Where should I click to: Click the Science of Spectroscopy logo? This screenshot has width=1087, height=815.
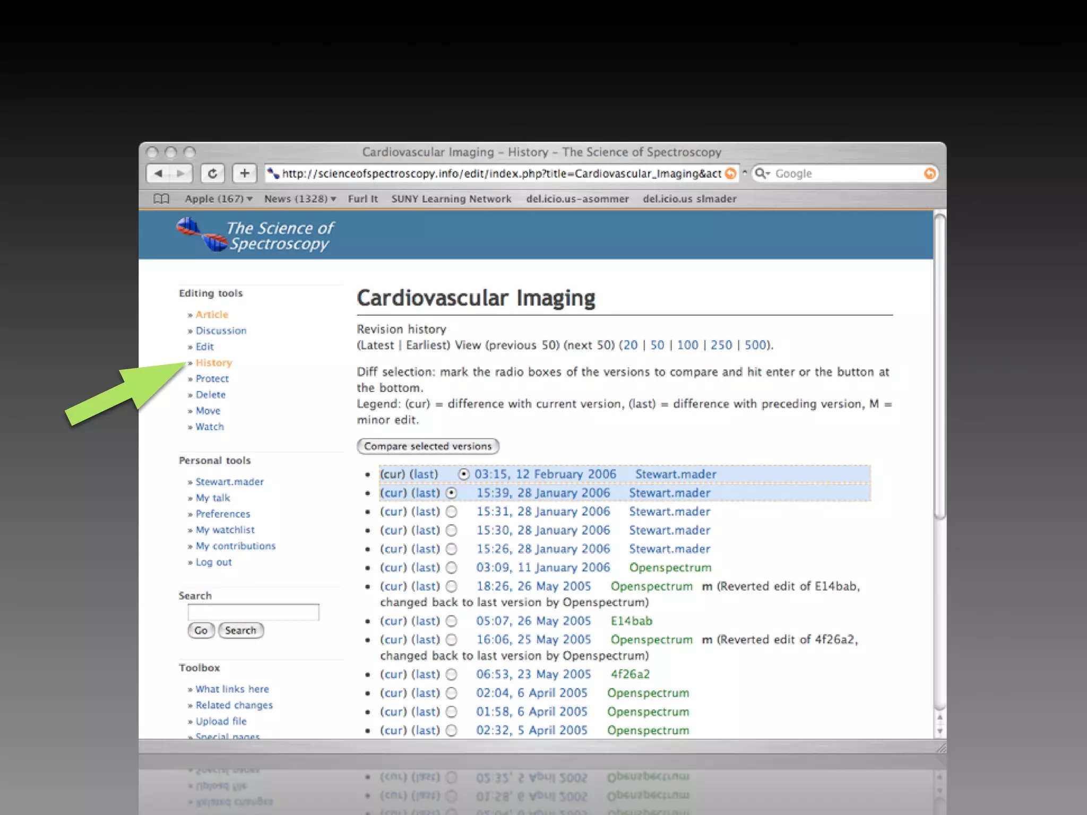pyautogui.click(x=256, y=235)
